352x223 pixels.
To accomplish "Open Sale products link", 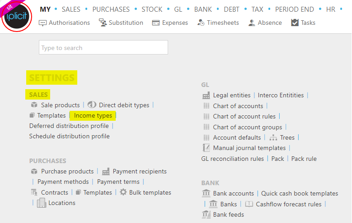I will click(60, 105).
